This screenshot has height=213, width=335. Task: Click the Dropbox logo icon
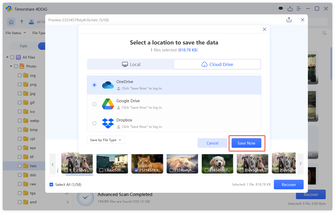pyautogui.click(x=108, y=123)
